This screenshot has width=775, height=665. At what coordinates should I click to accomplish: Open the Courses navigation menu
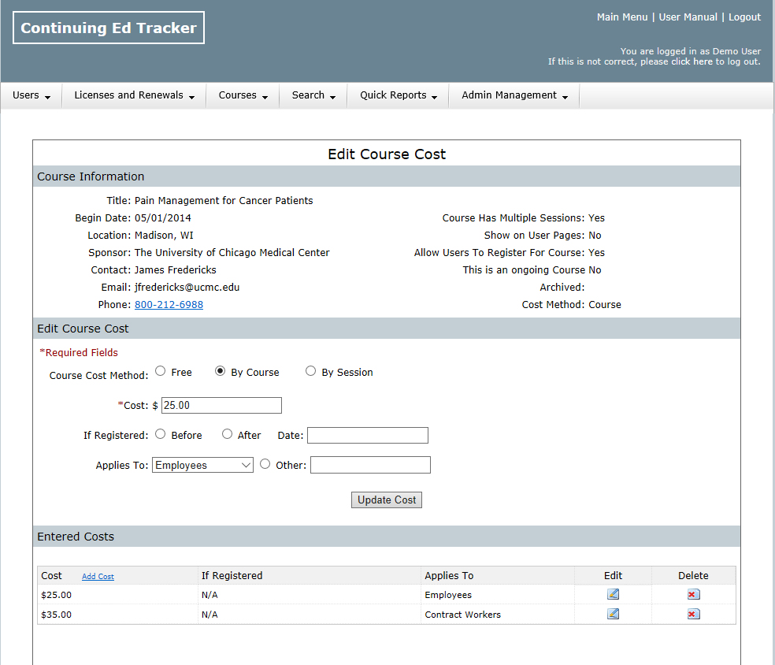coord(243,95)
